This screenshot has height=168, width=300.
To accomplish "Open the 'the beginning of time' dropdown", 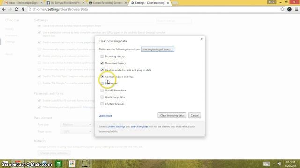I will tap(157, 49).
